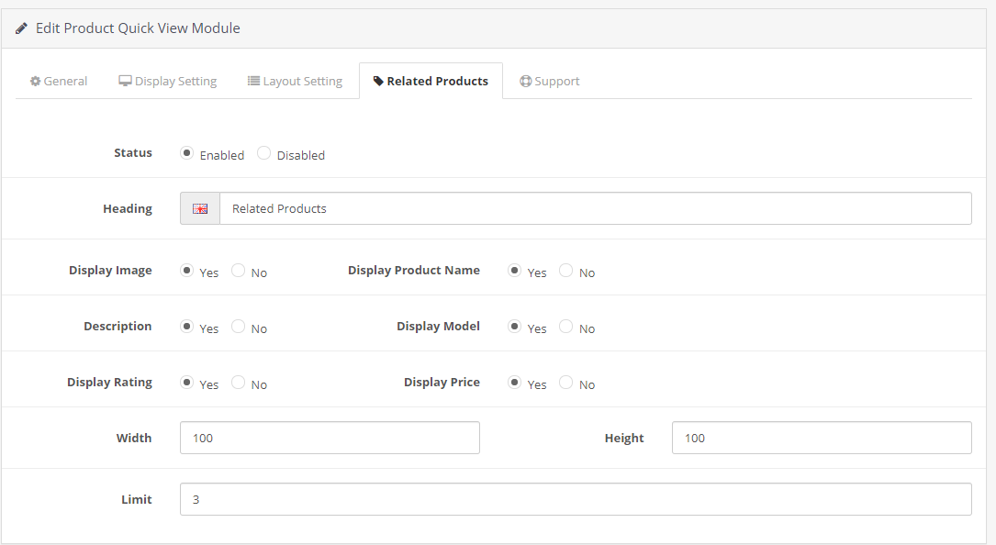Select Enabled for Status
This screenshot has width=996, height=545.
point(187,153)
